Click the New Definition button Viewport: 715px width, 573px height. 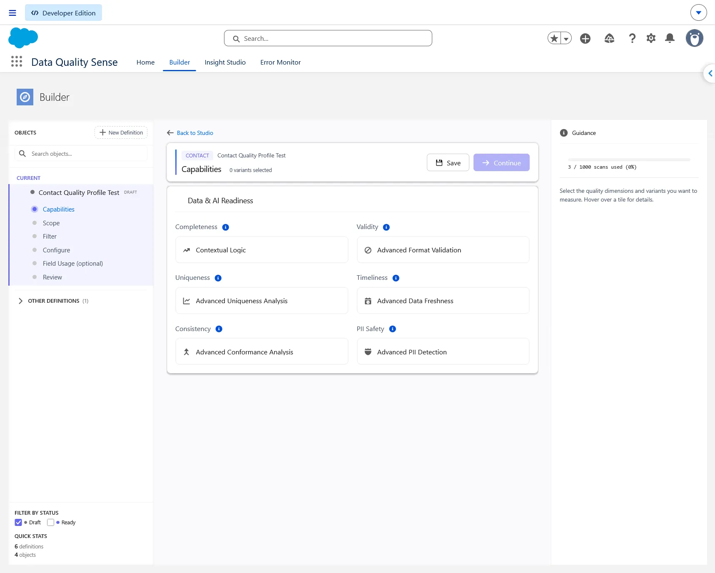[x=121, y=132]
